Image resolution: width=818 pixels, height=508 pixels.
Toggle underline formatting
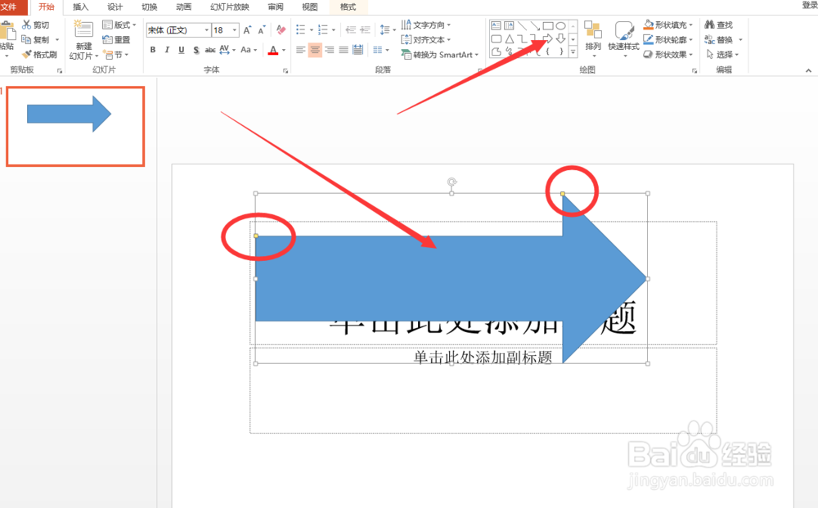[182, 50]
